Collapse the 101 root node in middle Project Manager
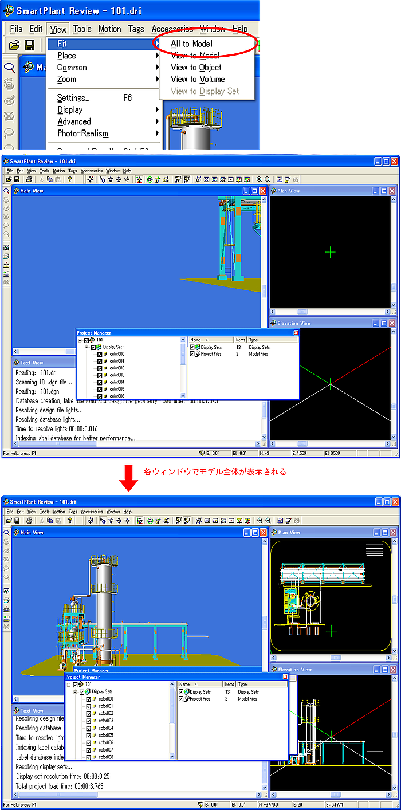 (80, 340)
